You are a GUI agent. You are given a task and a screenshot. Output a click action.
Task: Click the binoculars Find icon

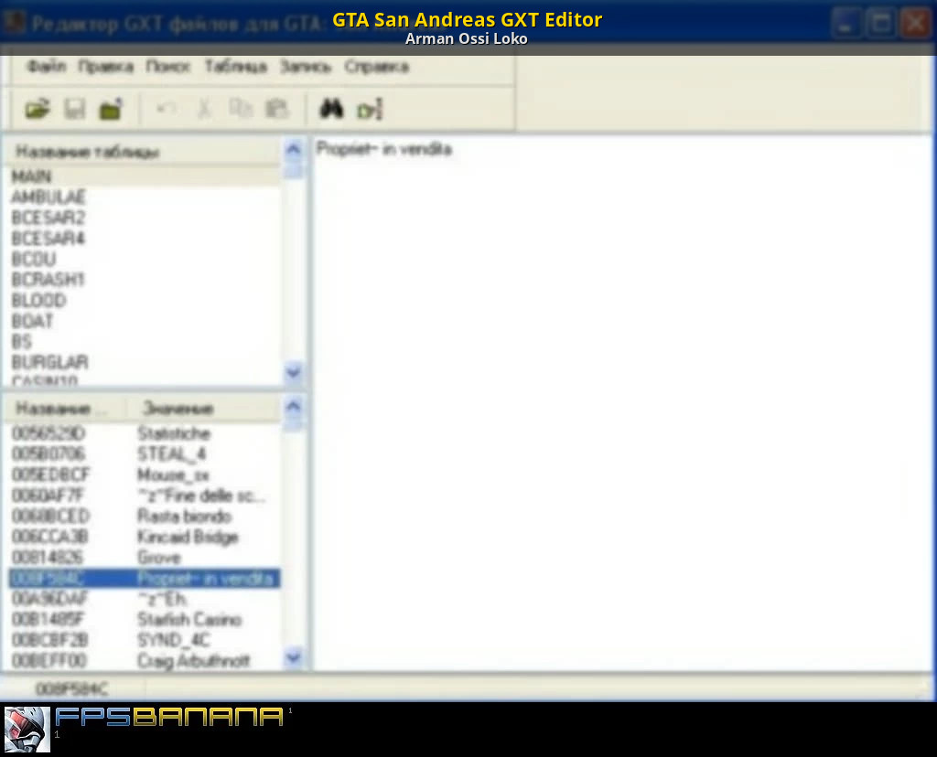[330, 110]
